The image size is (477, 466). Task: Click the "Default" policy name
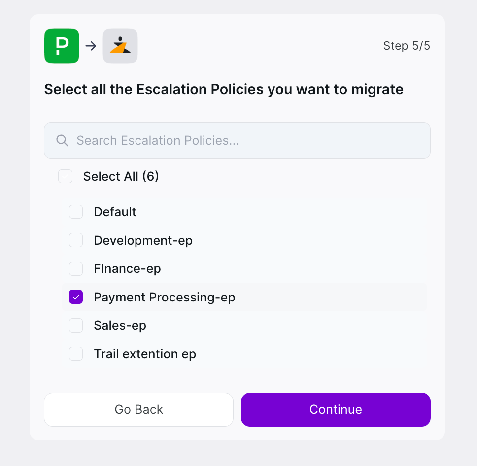[115, 212]
